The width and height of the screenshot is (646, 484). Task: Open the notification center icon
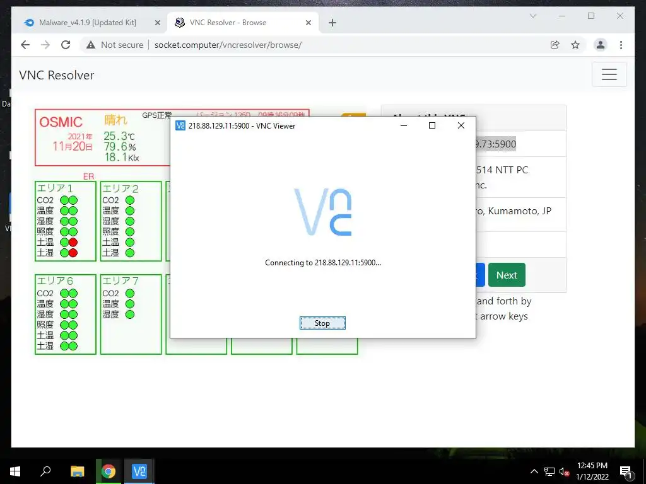pyautogui.click(x=626, y=473)
